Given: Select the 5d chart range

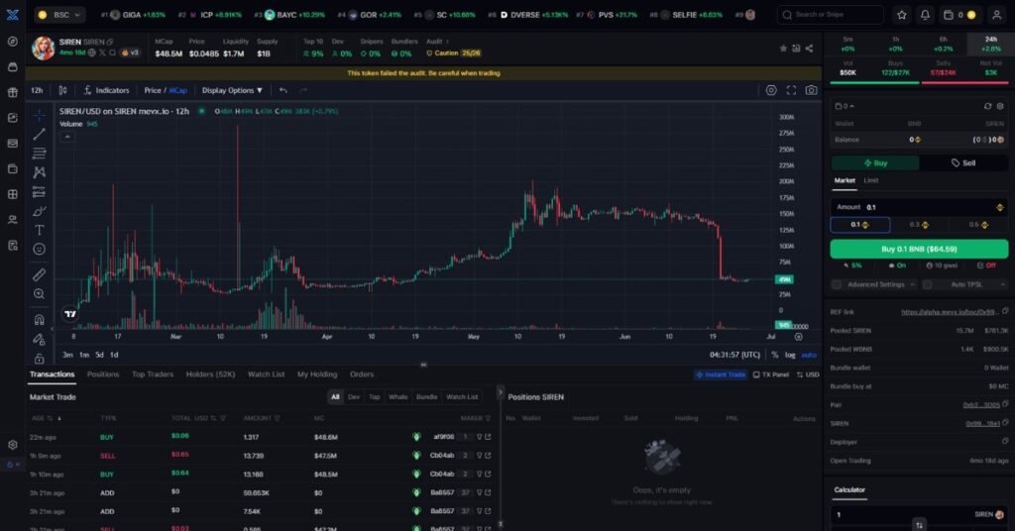Looking at the screenshot, I should pyautogui.click(x=99, y=355).
